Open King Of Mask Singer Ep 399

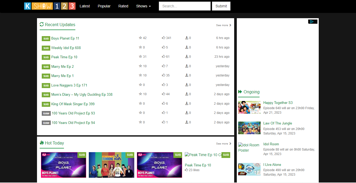73,104
